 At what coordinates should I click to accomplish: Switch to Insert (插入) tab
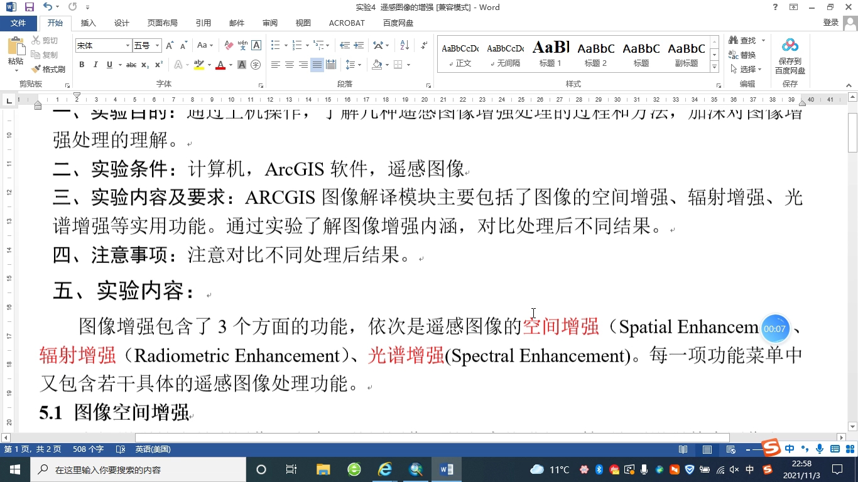click(x=89, y=23)
